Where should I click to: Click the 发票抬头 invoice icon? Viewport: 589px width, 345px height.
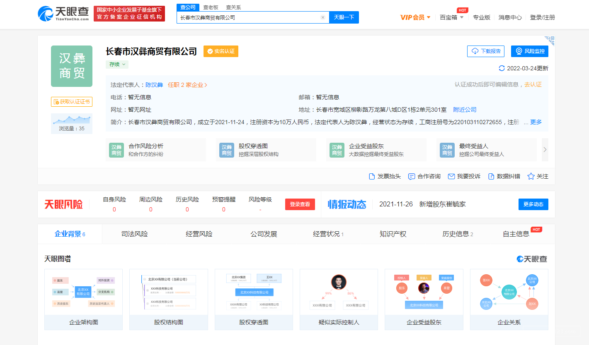tap(372, 176)
